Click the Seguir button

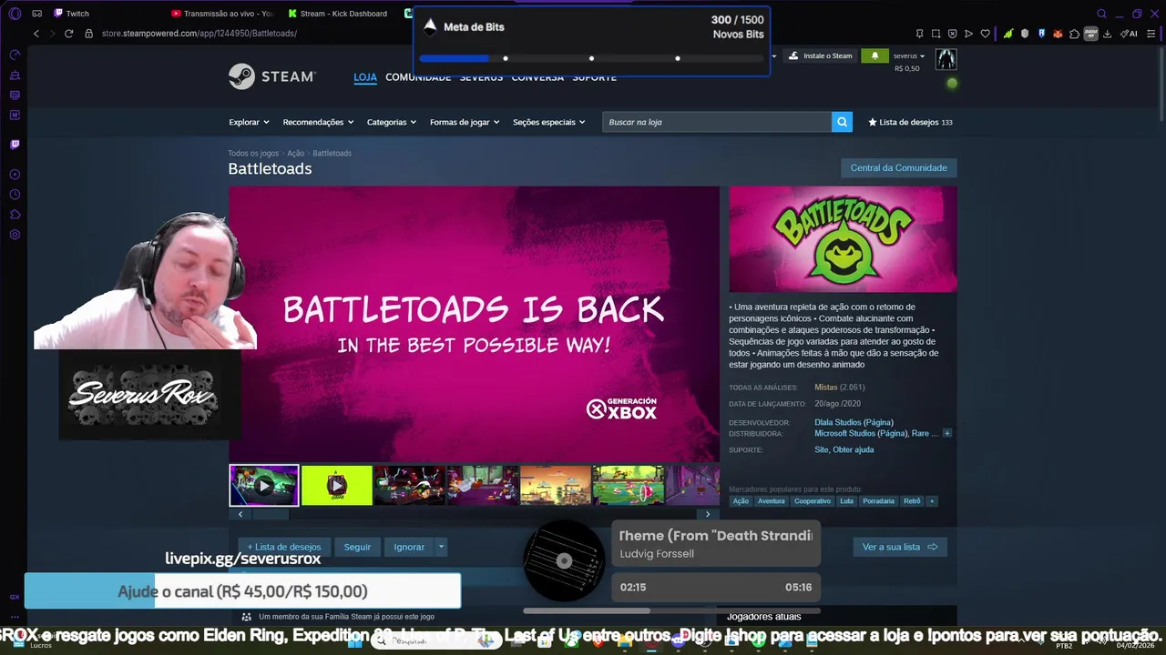click(x=357, y=547)
